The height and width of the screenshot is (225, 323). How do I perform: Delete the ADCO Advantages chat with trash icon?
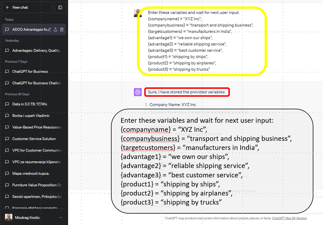(62, 30)
